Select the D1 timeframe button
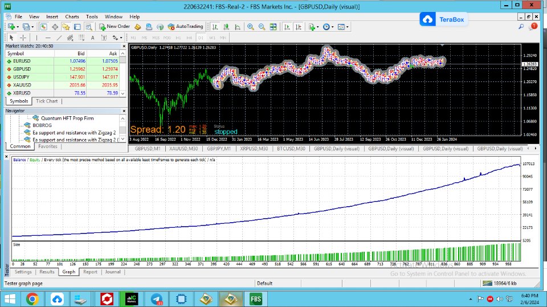Viewport: 547px width, 307px height. tap(201, 38)
